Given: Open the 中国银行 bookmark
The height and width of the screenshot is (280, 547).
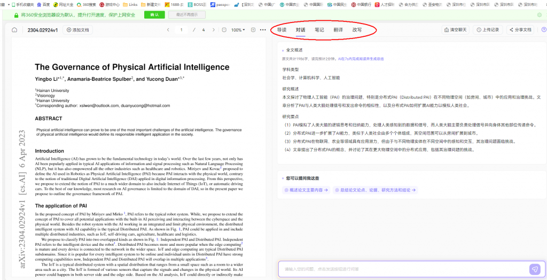Looking at the screenshot, I should coord(361,5).
